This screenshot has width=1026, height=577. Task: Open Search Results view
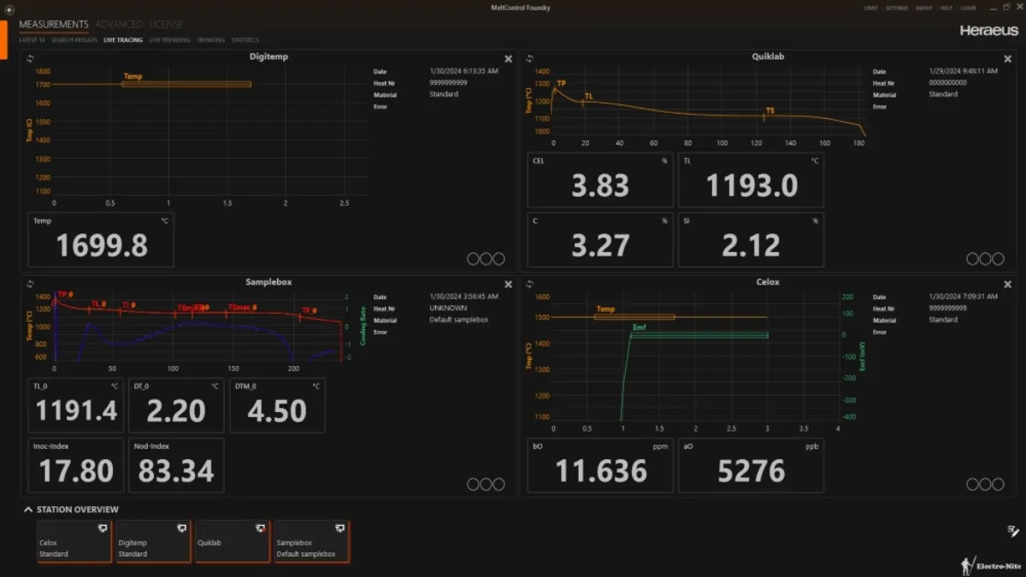(74, 40)
